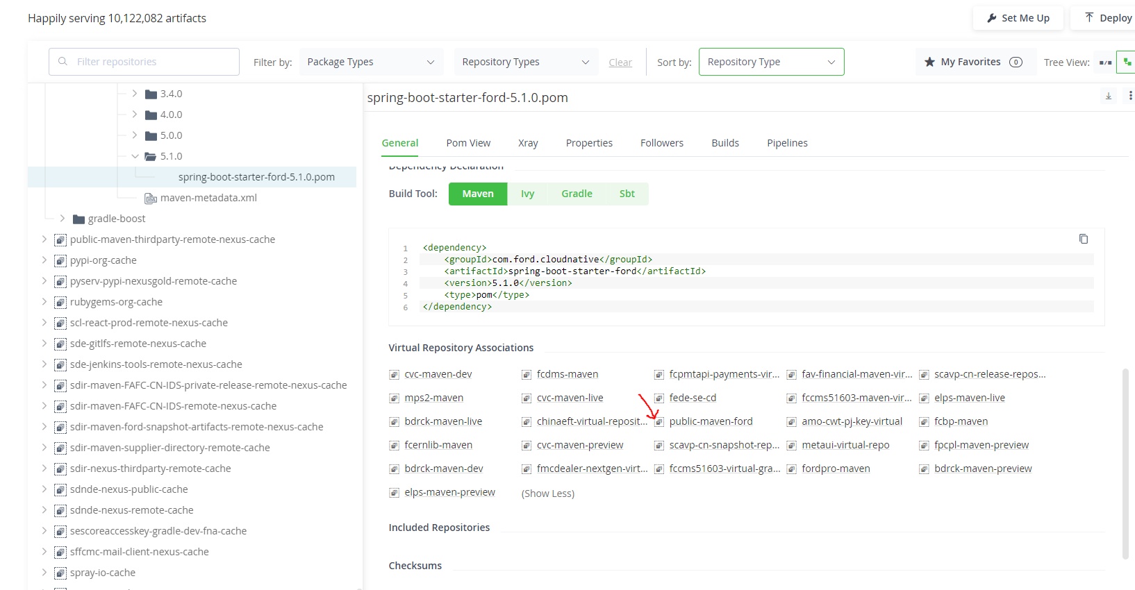The height and width of the screenshot is (590, 1135).
Task: Open the fcernlib-maven repository link
Action: pos(438,445)
